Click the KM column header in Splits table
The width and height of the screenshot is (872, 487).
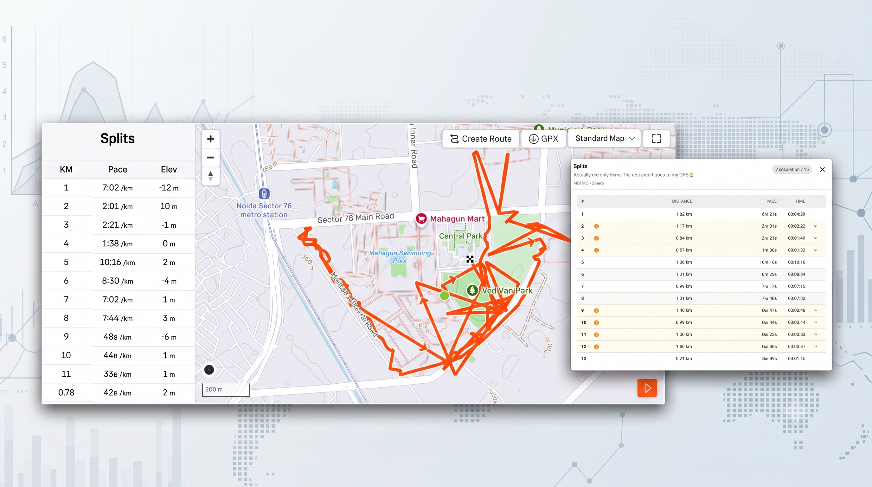(x=66, y=169)
